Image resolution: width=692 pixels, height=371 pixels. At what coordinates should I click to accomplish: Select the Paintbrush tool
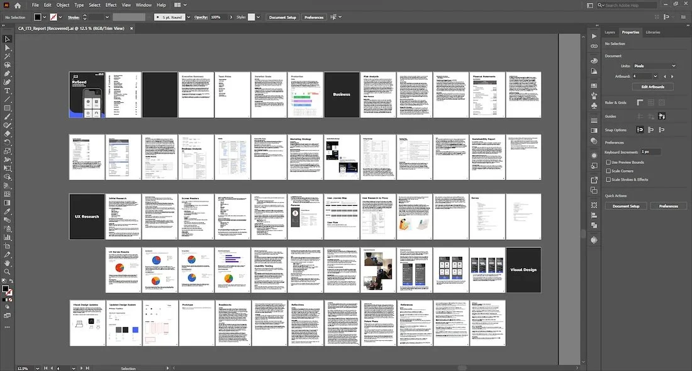(x=7, y=117)
